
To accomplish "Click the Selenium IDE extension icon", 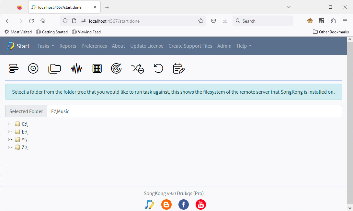I will pyautogui.click(x=322, y=21).
